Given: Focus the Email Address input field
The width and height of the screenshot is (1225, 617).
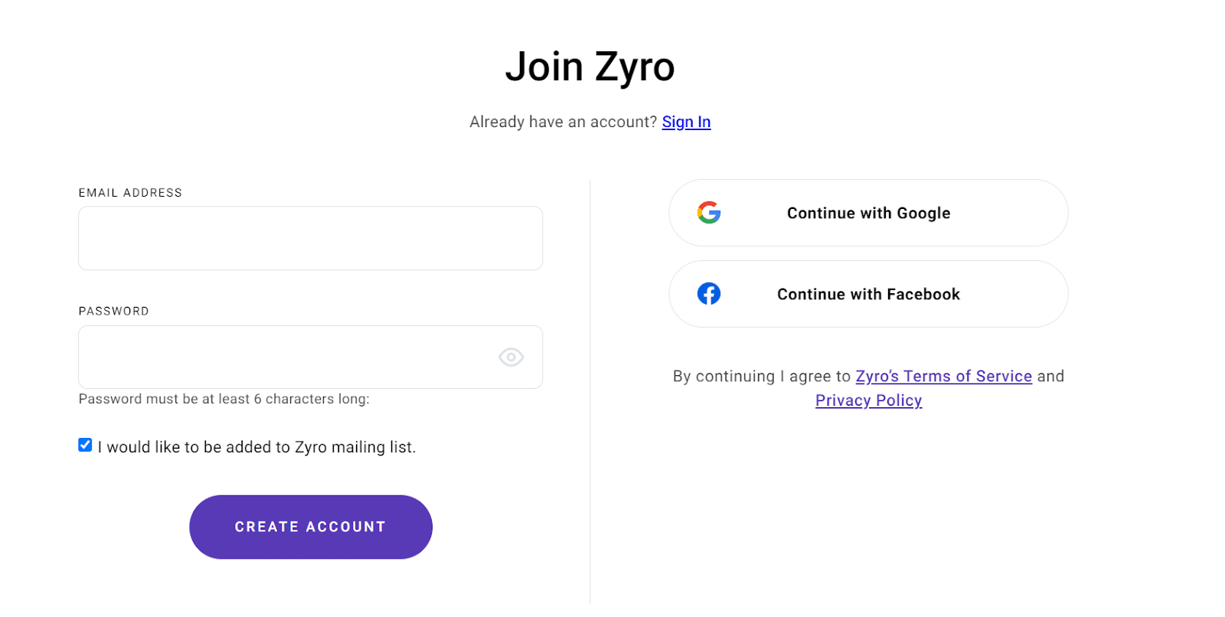Looking at the screenshot, I should pos(310,238).
